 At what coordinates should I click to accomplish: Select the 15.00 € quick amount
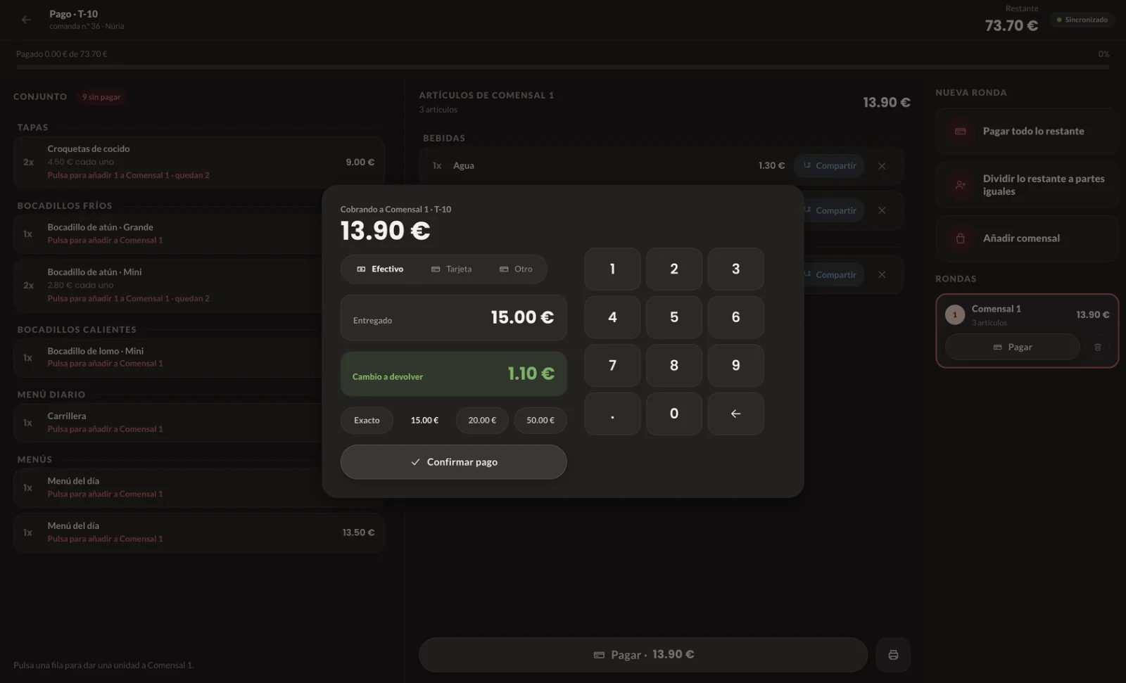(424, 421)
